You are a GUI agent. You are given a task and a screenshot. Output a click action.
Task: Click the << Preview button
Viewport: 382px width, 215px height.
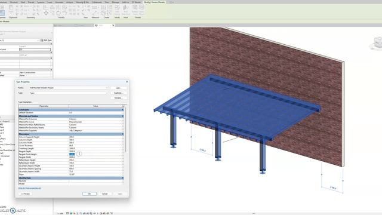coord(25,193)
